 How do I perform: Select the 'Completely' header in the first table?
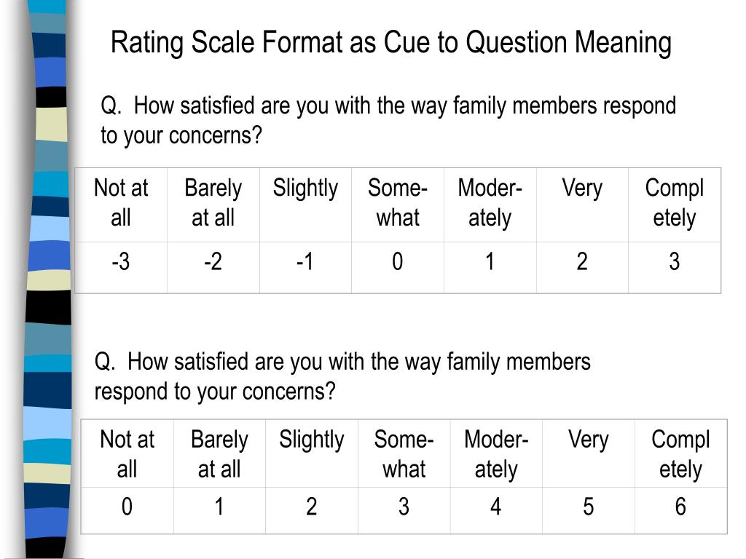pos(675,205)
